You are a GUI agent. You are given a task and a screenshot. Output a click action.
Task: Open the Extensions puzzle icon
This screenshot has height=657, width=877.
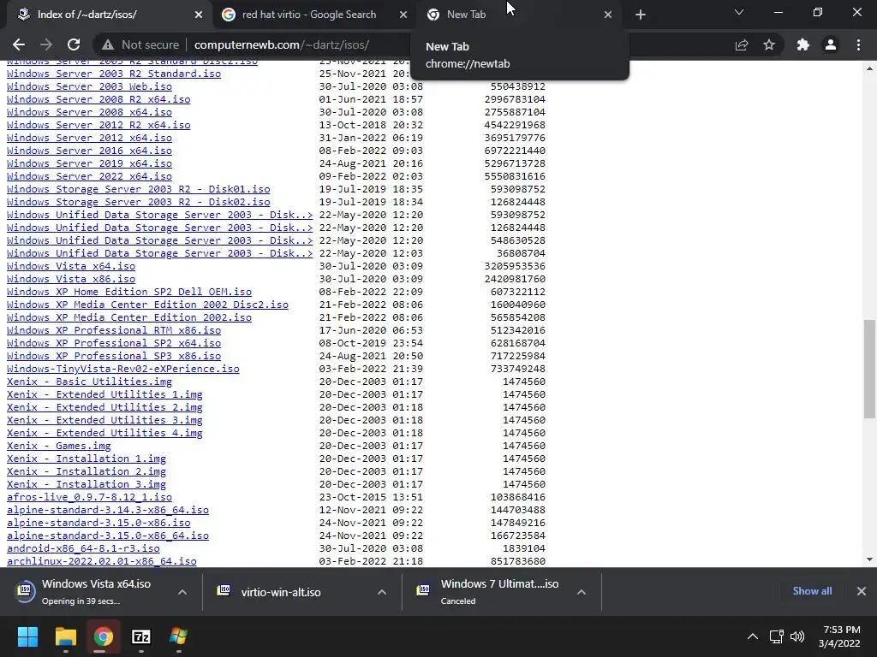tap(803, 44)
